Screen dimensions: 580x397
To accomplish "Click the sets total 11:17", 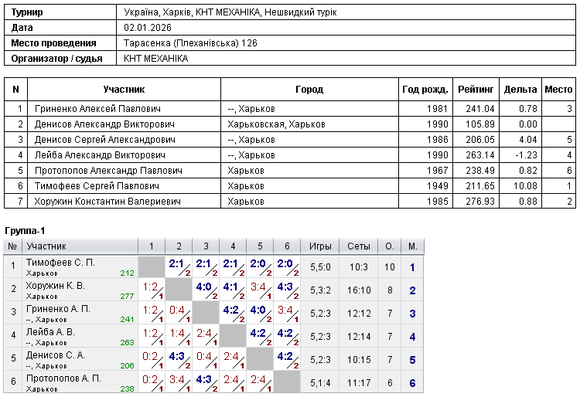I will pyautogui.click(x=358, y=383).
